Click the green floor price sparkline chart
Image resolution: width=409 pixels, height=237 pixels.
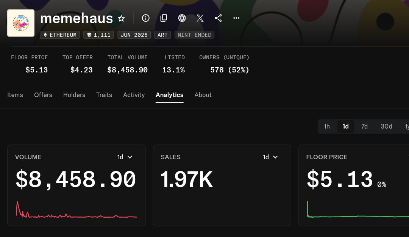358,209
